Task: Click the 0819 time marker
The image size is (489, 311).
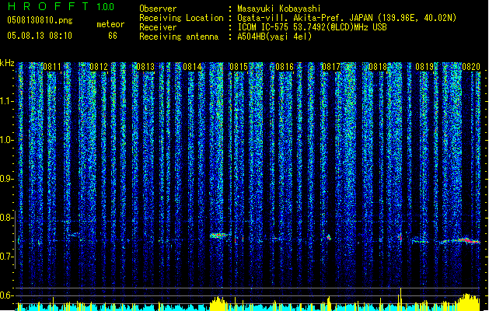Action: [x=424, y=67]
